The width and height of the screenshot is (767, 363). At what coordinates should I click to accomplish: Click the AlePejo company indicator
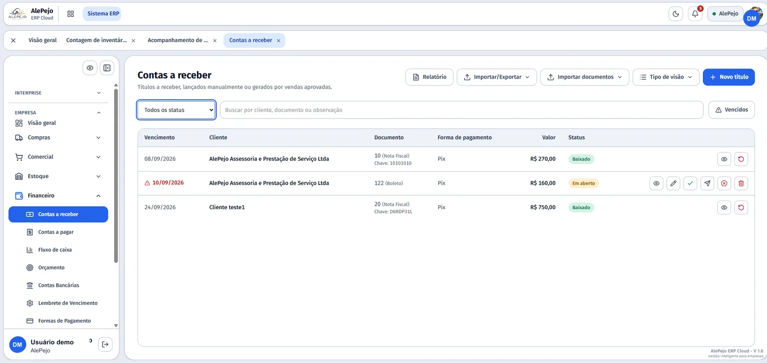(x=725, y=14)
